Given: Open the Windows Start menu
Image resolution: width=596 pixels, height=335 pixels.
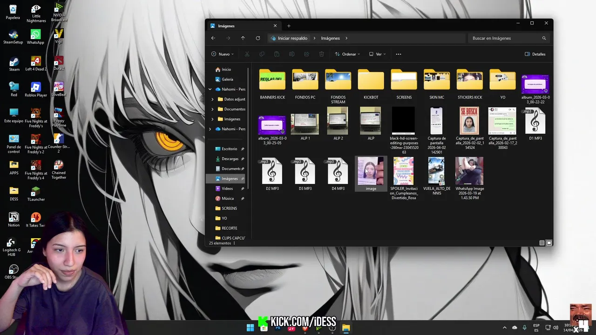Looking at the screenshot, I should (250, 328).
